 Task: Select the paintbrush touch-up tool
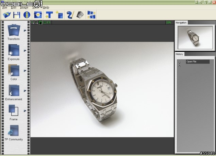coord(70,15)
